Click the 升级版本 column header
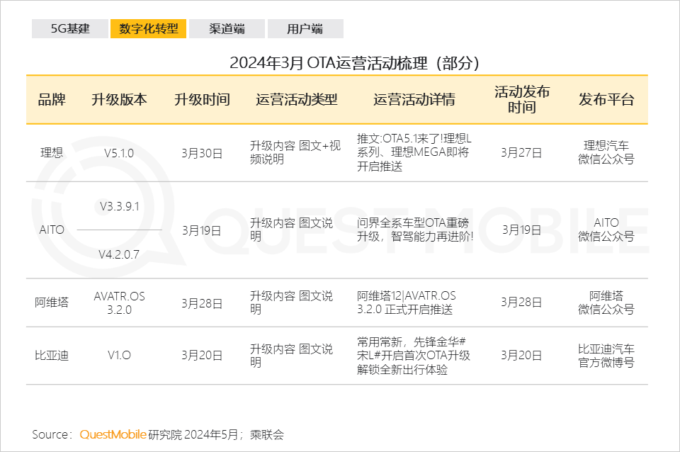 (119, 100)
